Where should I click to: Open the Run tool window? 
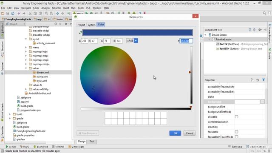pyautogui.click(x=11, y=147)
